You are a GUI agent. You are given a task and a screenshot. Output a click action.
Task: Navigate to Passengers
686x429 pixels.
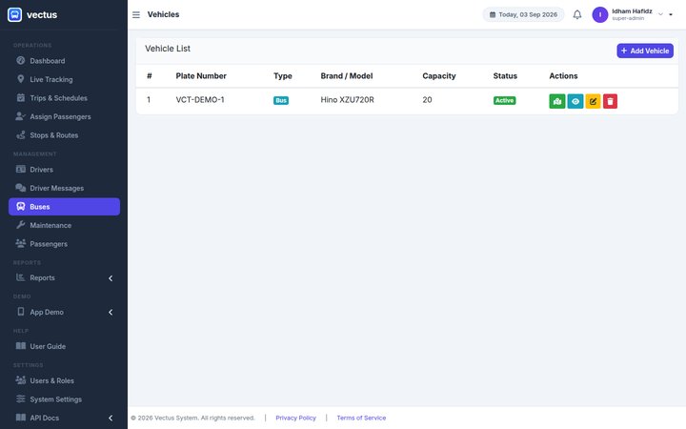click(65, 244)
